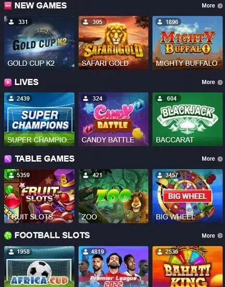225x287 pixels.
Task: Open the Fruit Slots game
Action: coord(39,196)
